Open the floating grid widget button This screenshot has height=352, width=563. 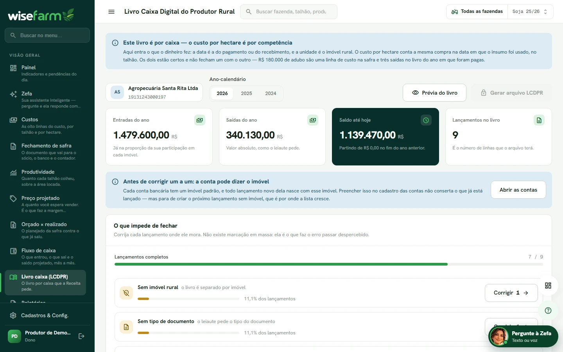coord(548,286)
